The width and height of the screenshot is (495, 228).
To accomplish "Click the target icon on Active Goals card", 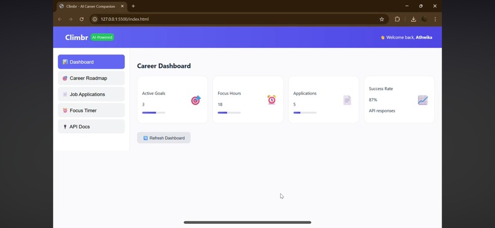I will pos(196,100).
